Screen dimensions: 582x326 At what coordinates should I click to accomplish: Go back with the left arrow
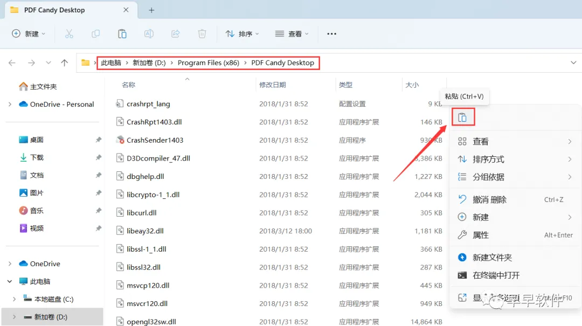(x=12, y=63)
